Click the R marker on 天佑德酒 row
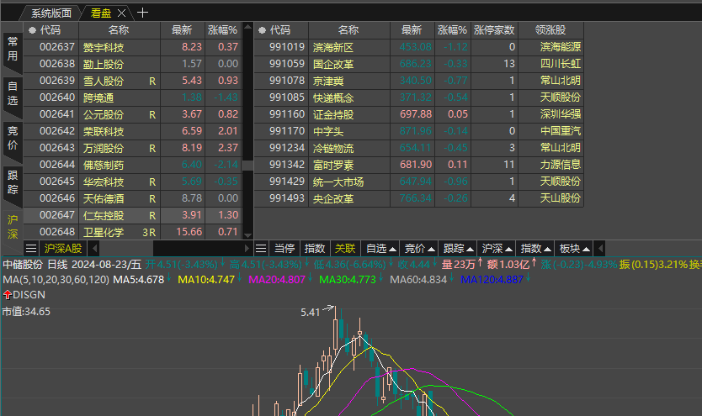The image size is (702, 416). [152, 199]
